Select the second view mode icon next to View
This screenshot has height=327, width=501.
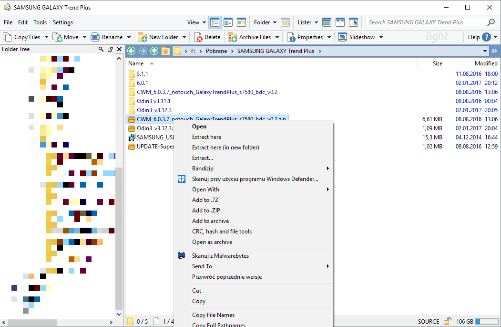click(x=228, y=22)
